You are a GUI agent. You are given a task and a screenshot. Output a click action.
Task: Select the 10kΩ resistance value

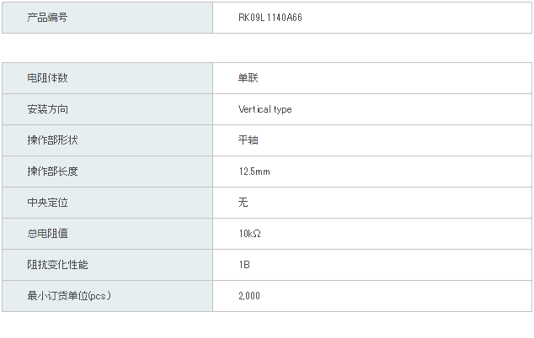pos(249,234)
